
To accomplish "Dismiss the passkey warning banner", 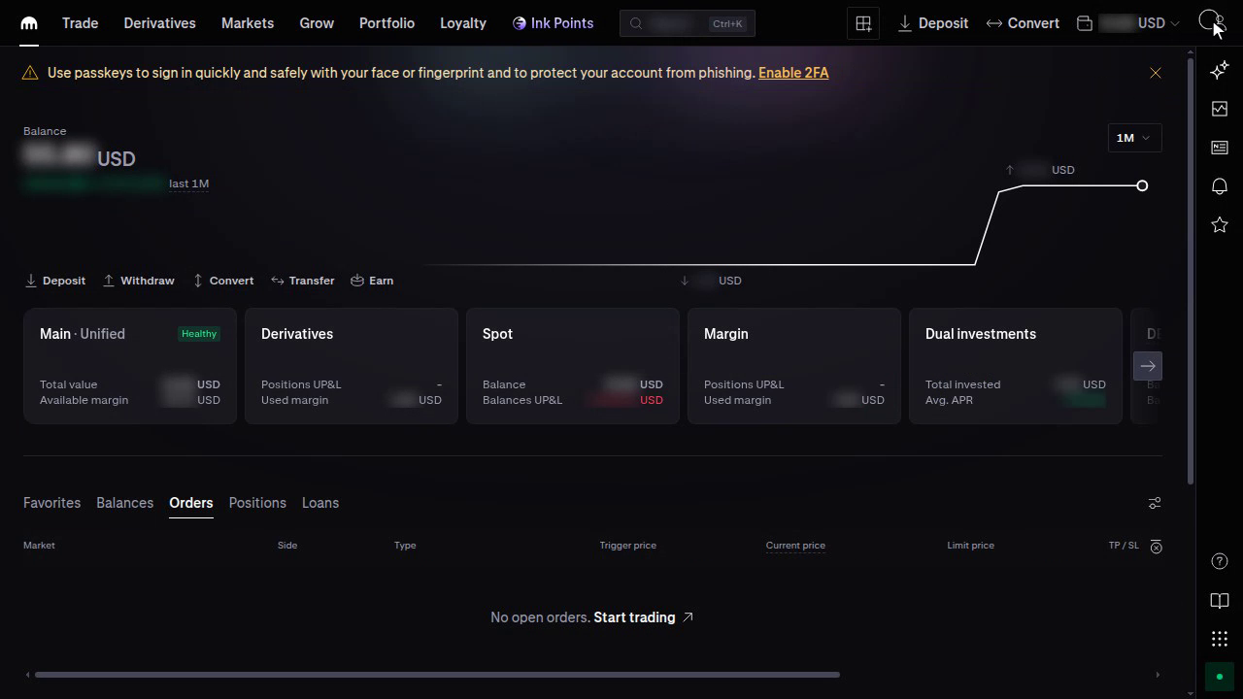I will click(1156, 73).
